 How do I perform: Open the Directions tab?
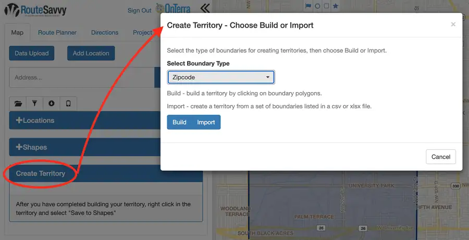tap(105, 33)
